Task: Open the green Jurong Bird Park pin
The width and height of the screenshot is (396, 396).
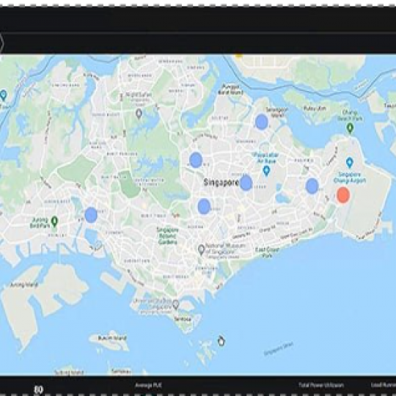Action: 54,221
